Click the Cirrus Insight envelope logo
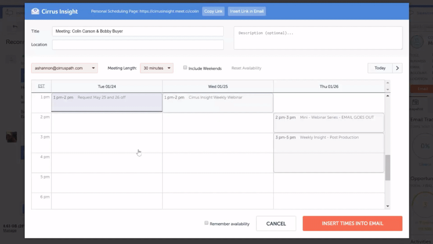The height and width of the screenshot is (244, 433). (x=35, y=12)
